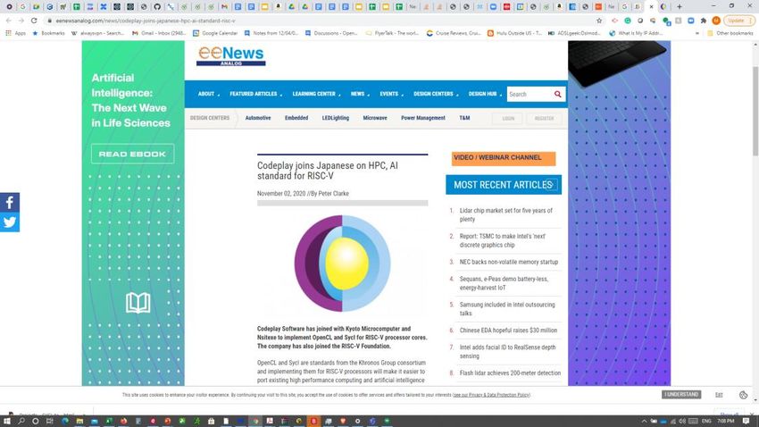The height and width of the screenshot is (427, 759).
Task: Open volume control in system tray
Action: 682,421
